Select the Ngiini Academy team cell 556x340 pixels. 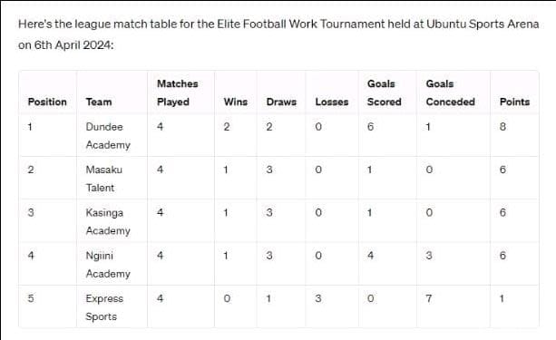coord(108,265)
